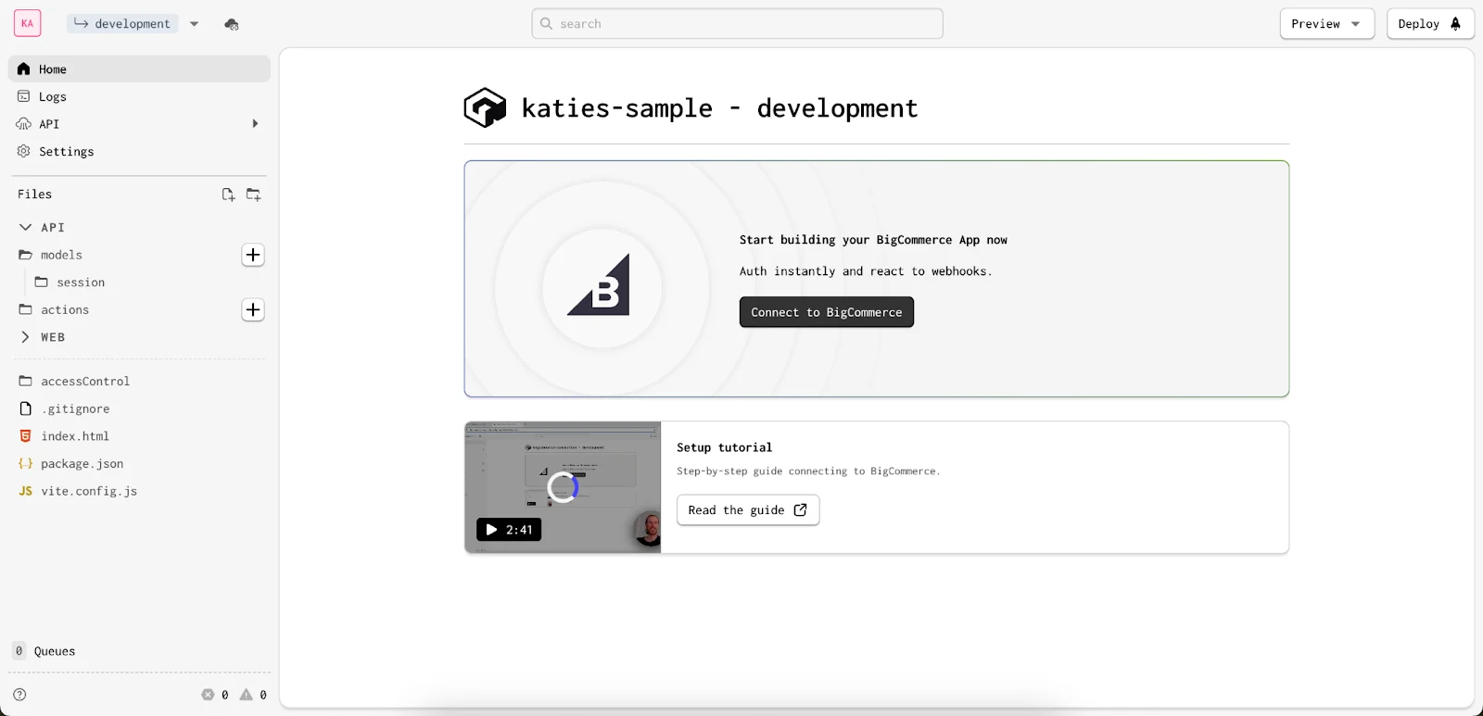Click the KA avatar icon
This screenshot has height=716, width=1483.
[28, 23]
